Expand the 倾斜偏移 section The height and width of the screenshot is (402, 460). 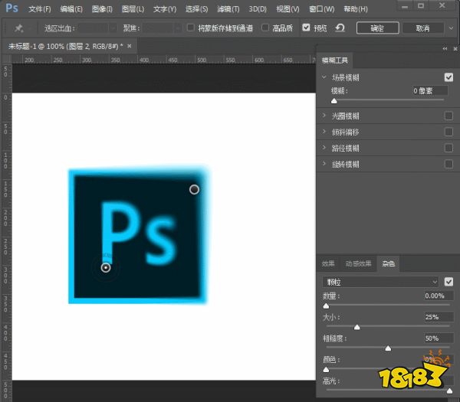pyautogui.click(x=324, y=132)
